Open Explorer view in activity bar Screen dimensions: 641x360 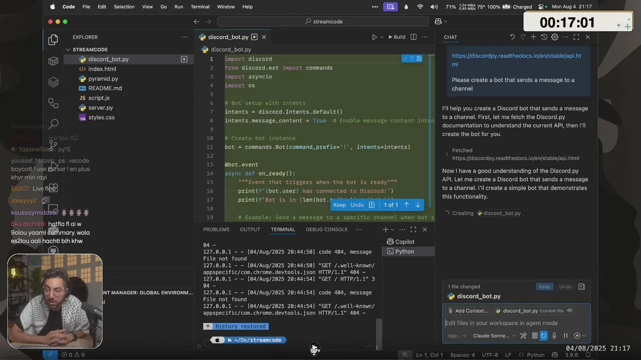53,40
